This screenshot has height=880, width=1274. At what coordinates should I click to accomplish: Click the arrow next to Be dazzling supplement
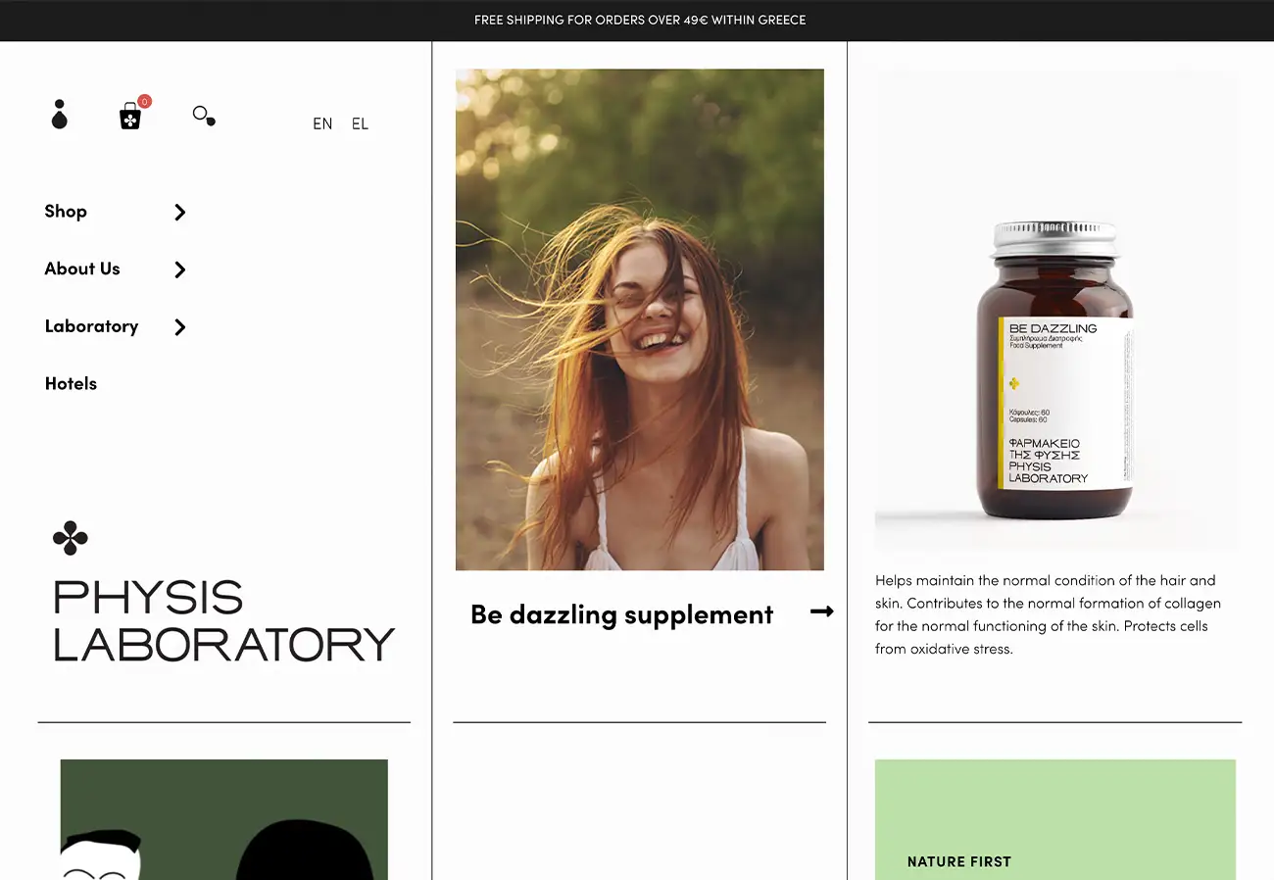[822, 611]
